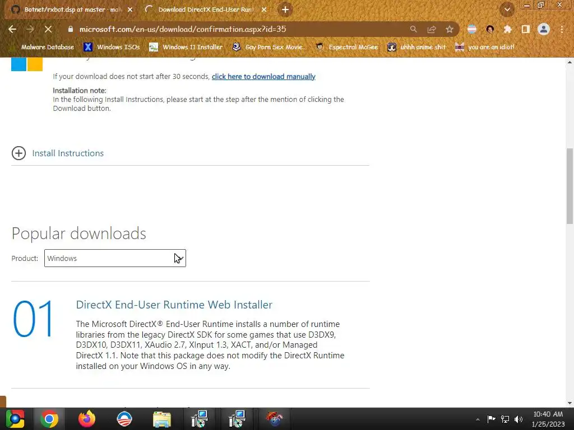Open a new browser tab
The image size is (574, 430).
pyautogui.click(x=285, y=10)
